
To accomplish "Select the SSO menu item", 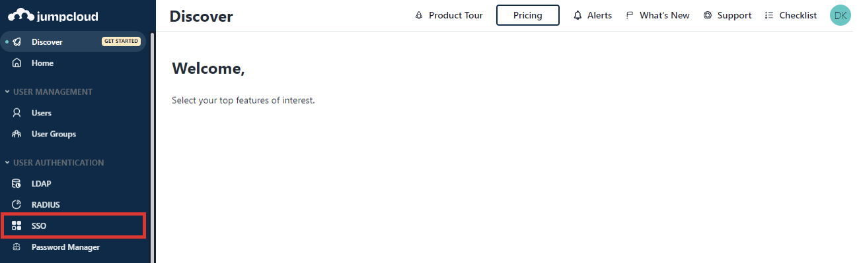I will [73, 225].
